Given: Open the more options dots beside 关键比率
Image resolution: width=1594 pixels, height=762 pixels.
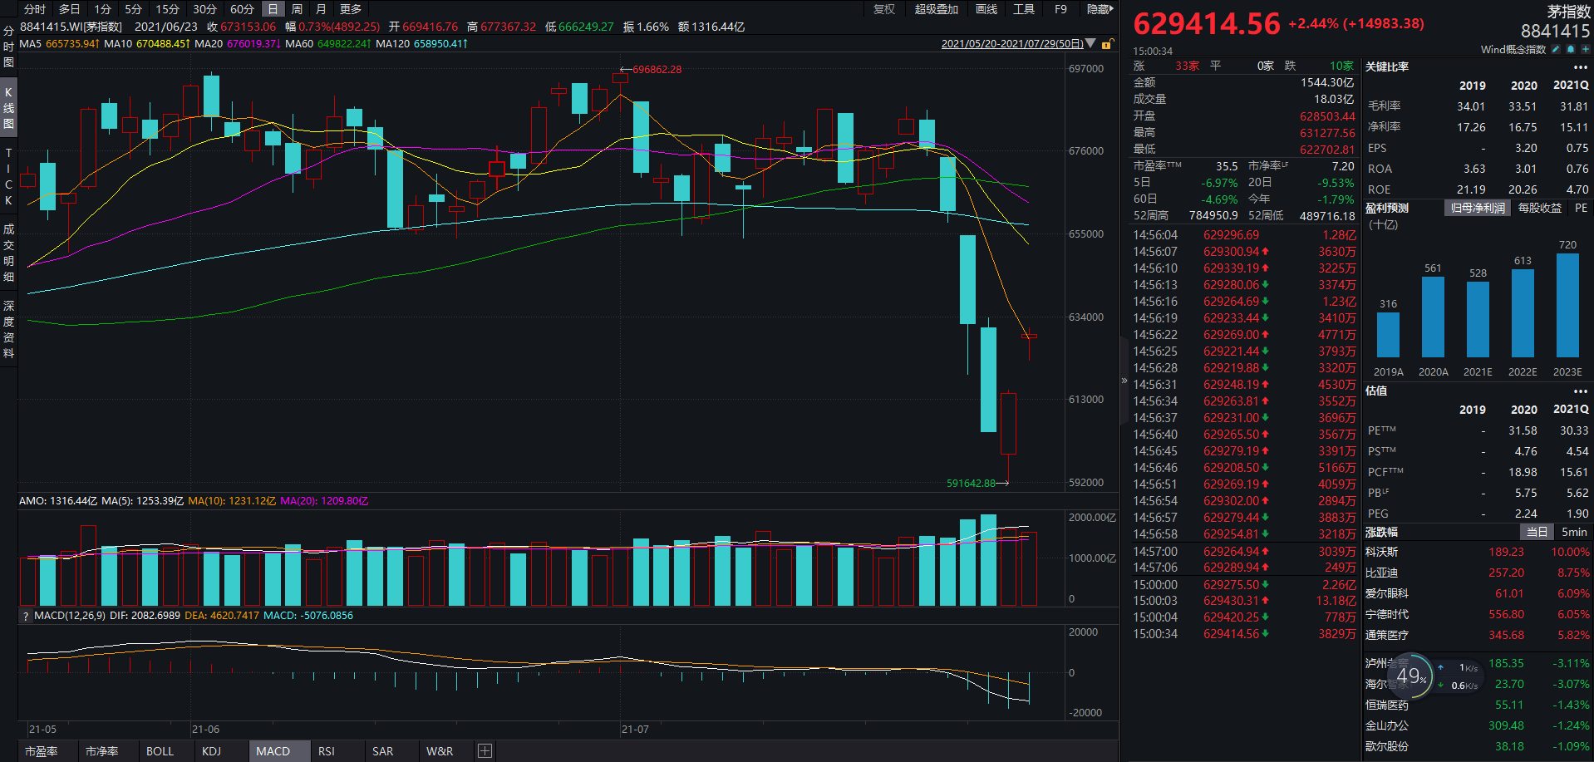Looking at the screenshot, I should point(1580,67).
